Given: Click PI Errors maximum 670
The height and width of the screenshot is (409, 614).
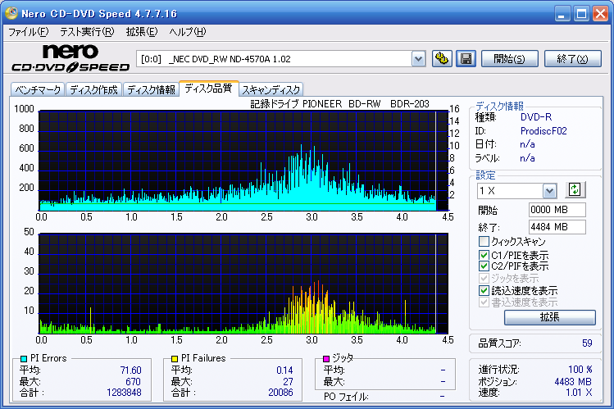Looking at the screenshot, I should click(133, 382).
